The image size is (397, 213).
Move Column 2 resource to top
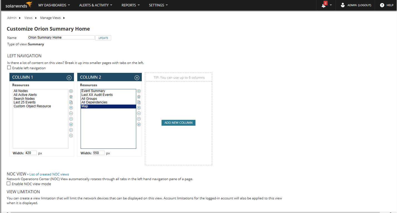pos(139,108)
